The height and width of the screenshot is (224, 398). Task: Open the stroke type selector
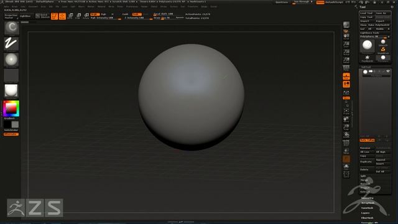[x=11, y=44]
